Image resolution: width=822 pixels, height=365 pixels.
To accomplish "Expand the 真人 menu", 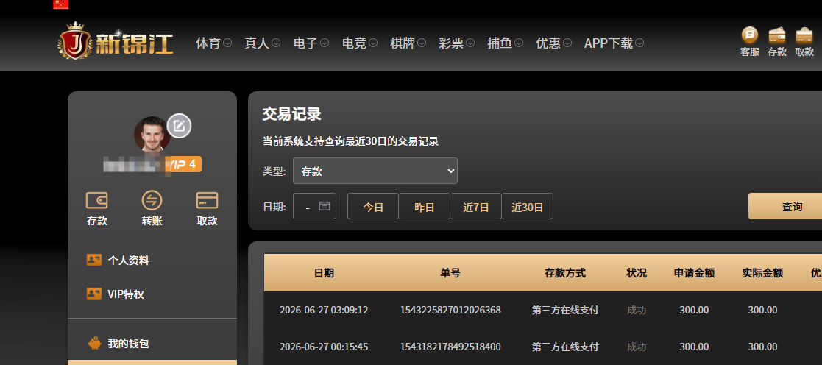I will [262, 43].
